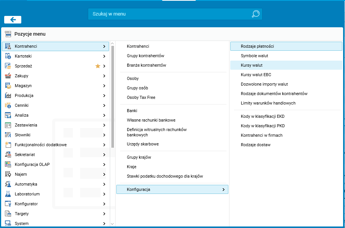Click the Kontrahenci module icon
The width and height of the screenshot is (345, 228).
click(x=8, y=46)
